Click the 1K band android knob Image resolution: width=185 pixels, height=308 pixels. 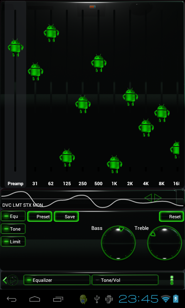pyautogui.click(x=114, y=164)
